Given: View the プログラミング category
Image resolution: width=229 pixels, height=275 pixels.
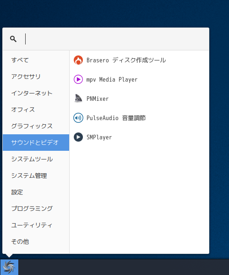Looking at the screenshot, I should (x=36, y=209).
